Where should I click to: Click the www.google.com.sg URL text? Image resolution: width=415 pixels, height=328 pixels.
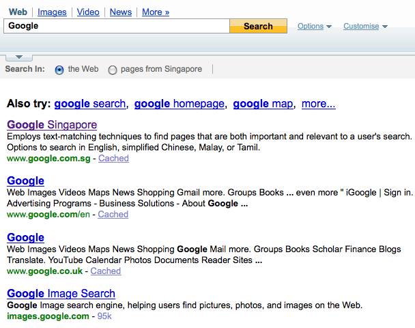(x=48, y=159)
